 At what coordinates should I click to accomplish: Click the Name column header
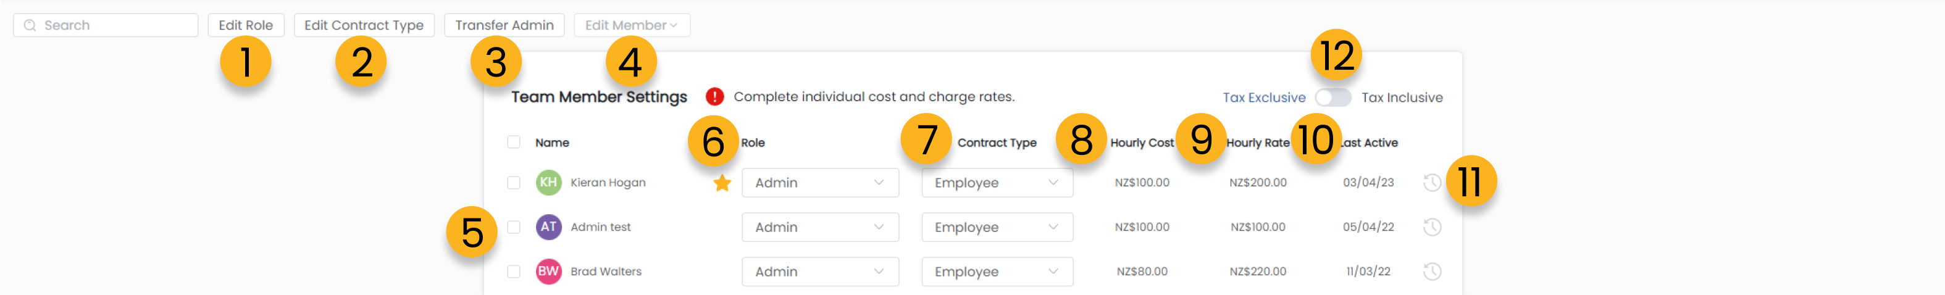[552, 143]
